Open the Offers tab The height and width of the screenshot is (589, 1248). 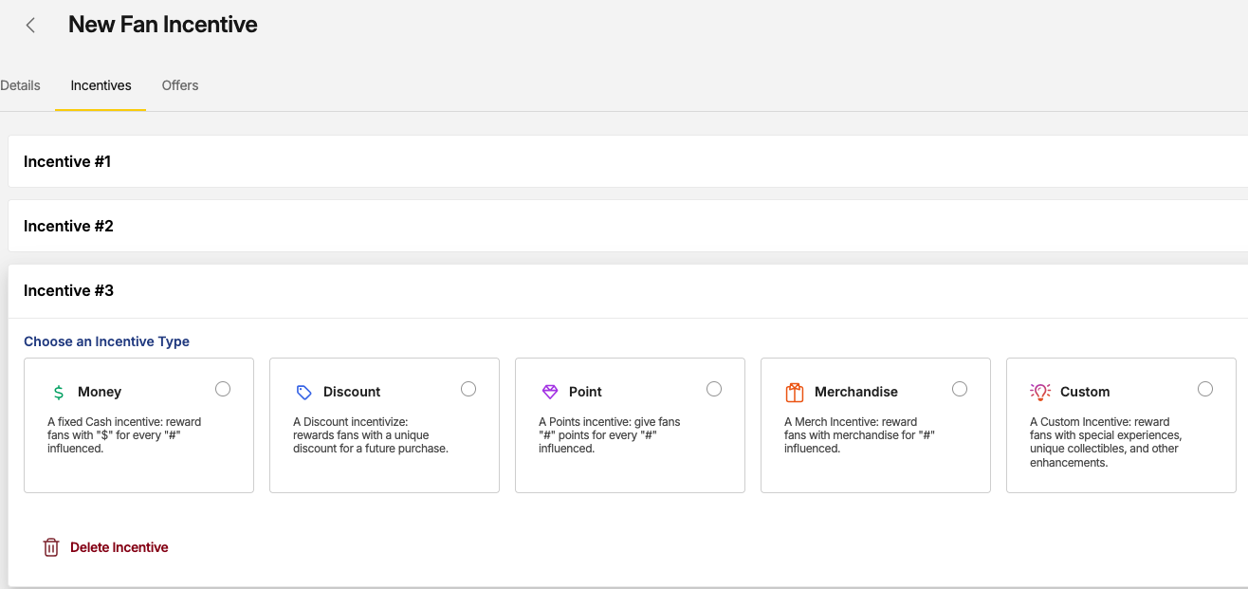(x=180, y=85)
